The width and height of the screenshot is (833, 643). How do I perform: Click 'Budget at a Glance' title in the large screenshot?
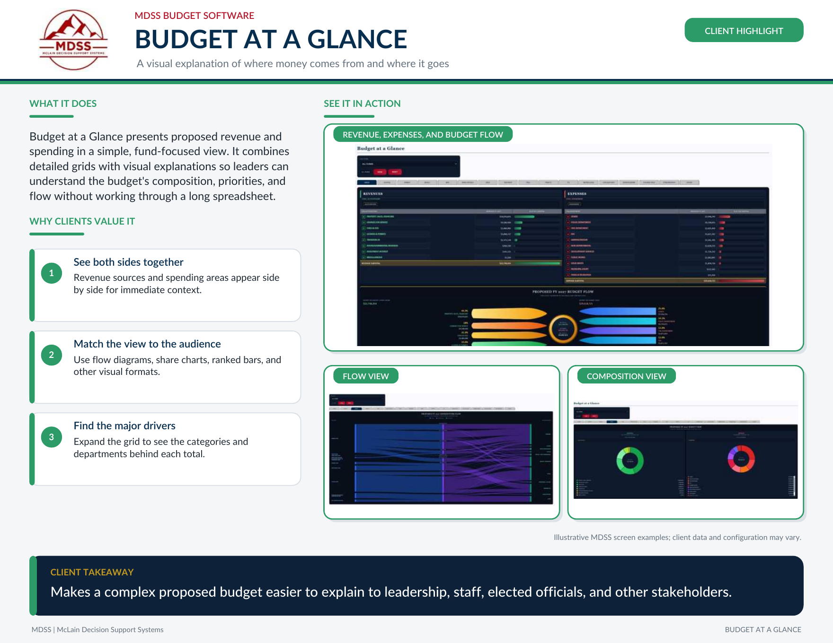click(x=381, y=148)
